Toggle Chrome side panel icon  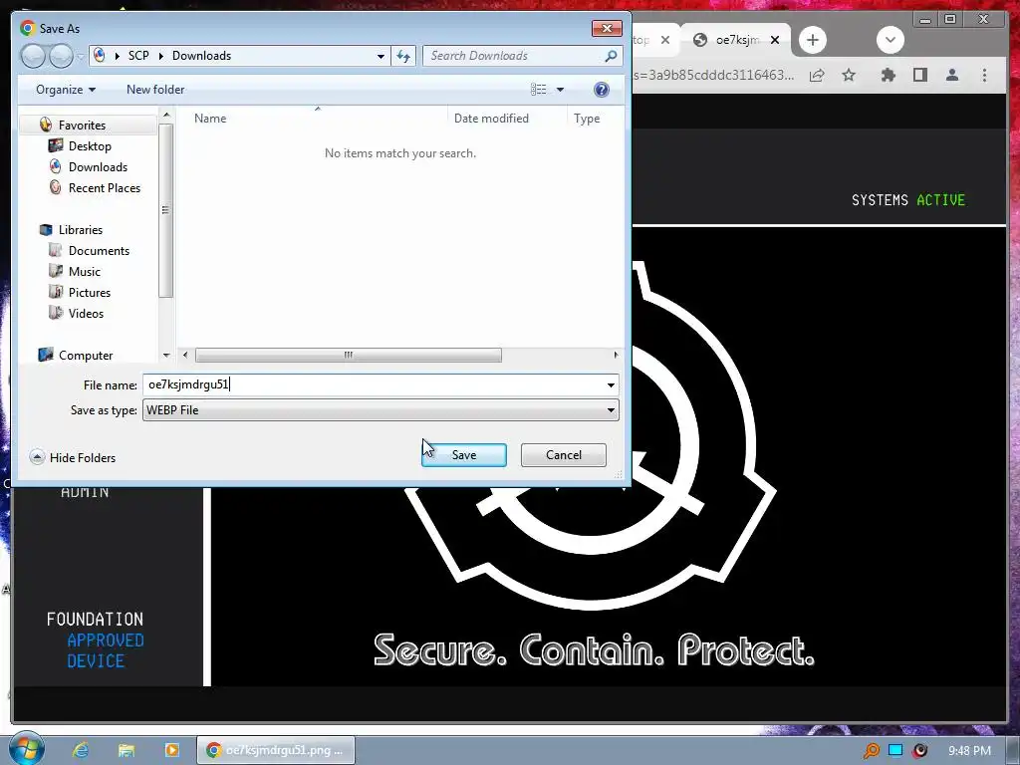point(919,76)
